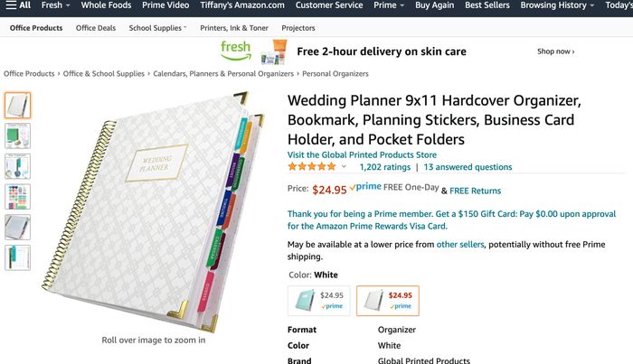
Task: Select the second green planner thumbnail
Action: 17,135
